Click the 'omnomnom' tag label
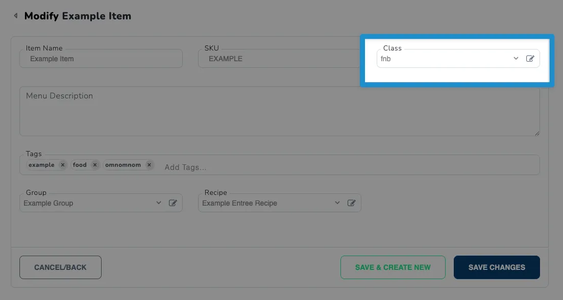Viewport: 563px width, 300px height. click(x=123, y=165)
